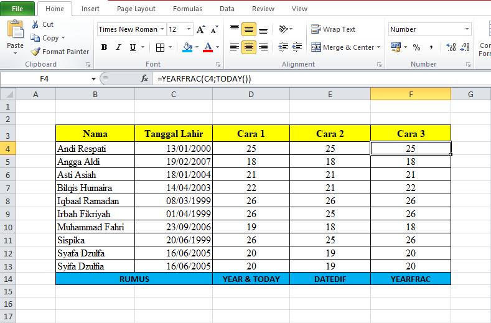Viewport: 491px width, 323px height.
Task: Click the Cut scissors icon
Action: click(35, 24)
